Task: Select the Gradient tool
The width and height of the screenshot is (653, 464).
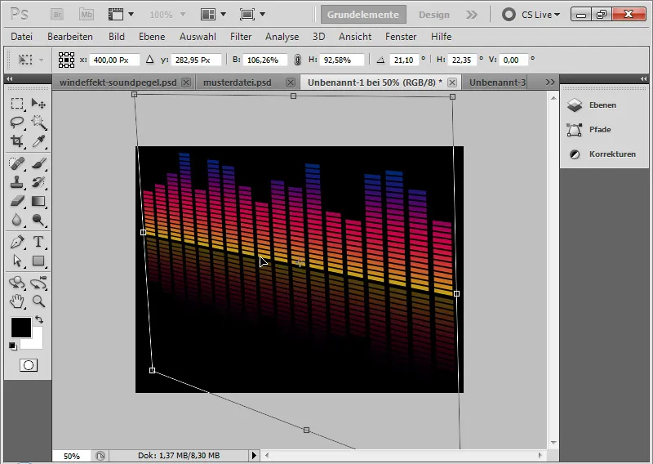Action: pyautogui.click(x=38, y=201)
